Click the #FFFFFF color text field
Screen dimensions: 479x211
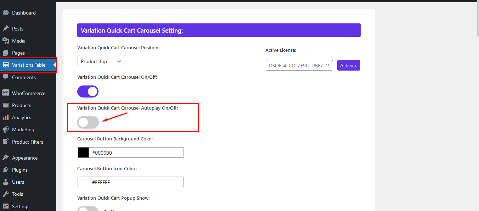[136, 182]
